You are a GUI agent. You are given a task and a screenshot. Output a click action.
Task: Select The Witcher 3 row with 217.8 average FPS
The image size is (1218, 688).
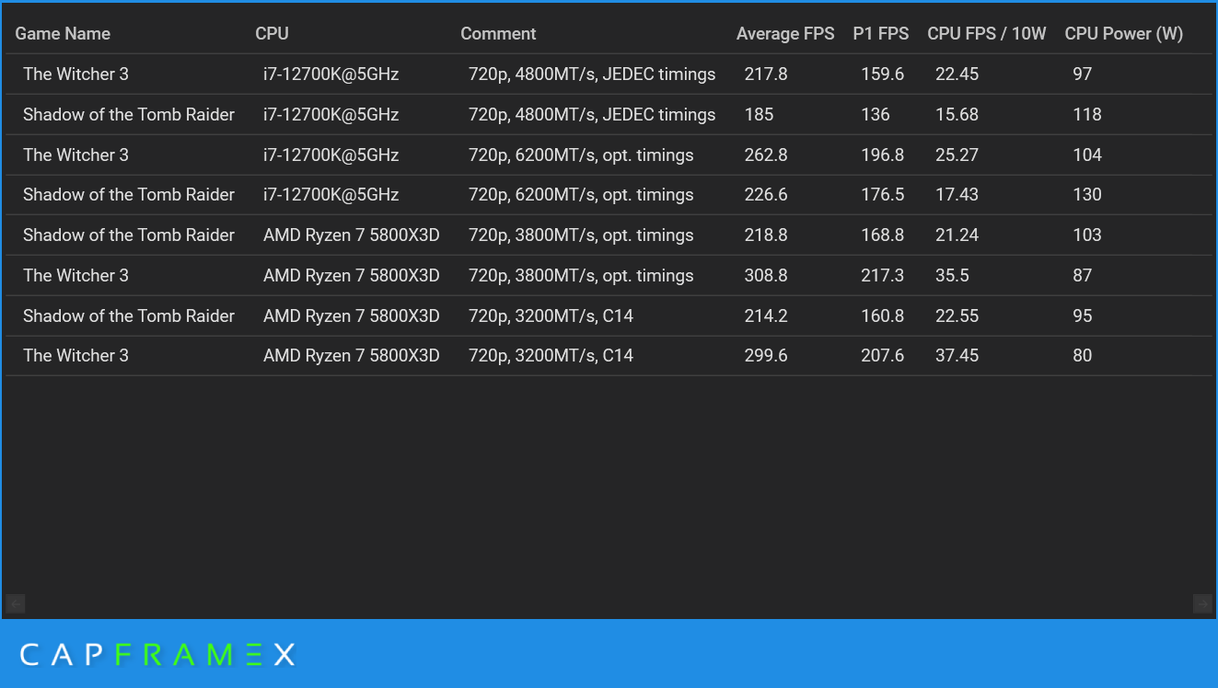point(609,75)
